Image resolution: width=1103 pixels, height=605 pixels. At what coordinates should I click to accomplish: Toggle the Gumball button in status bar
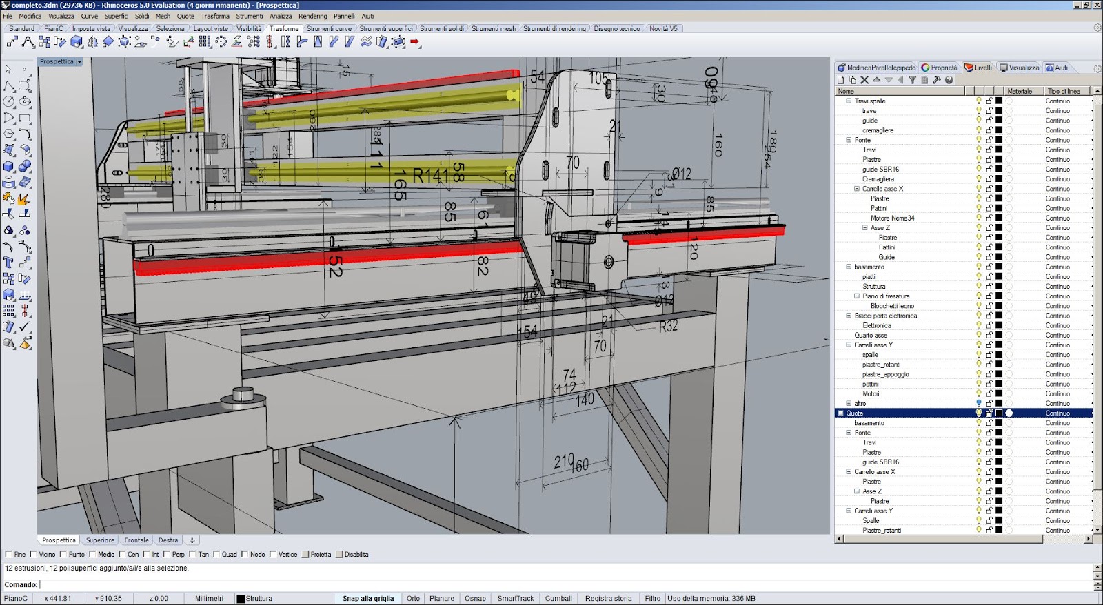(558, 598)
